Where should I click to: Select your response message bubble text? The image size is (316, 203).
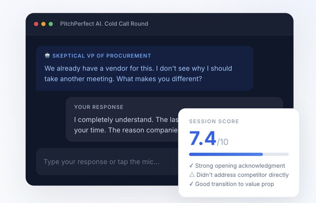126,125
